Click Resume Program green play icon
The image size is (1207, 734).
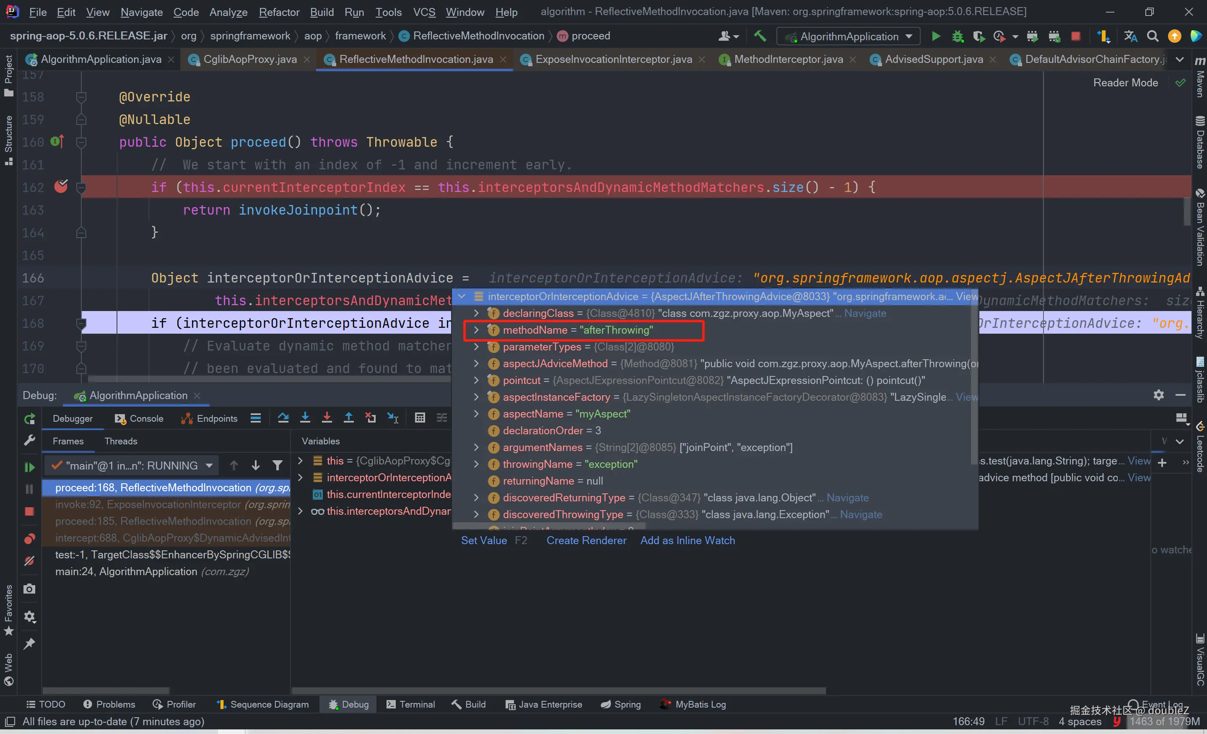click(x=29, y=467)
